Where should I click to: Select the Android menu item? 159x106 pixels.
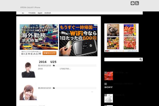(x=47, y=13)
